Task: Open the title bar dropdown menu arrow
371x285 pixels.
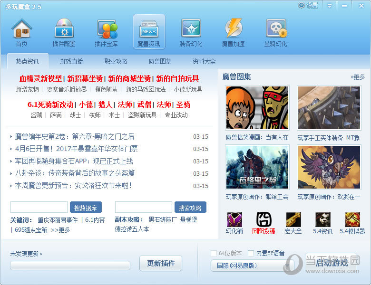Action: 329,6
